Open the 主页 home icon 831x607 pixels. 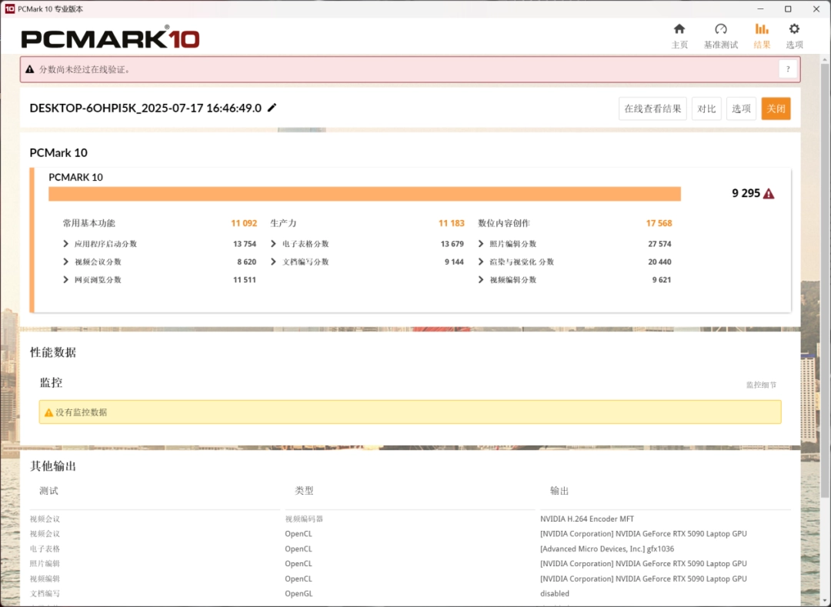(x=679, y=29)
